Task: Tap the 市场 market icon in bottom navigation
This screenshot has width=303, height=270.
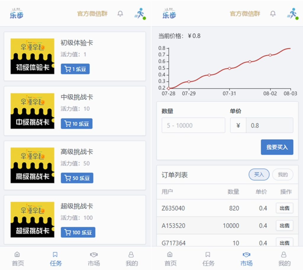Action: 94,254
